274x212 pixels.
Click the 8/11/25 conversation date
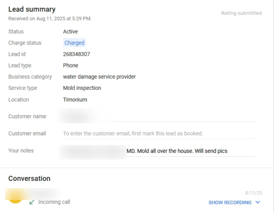coord(253,193)
